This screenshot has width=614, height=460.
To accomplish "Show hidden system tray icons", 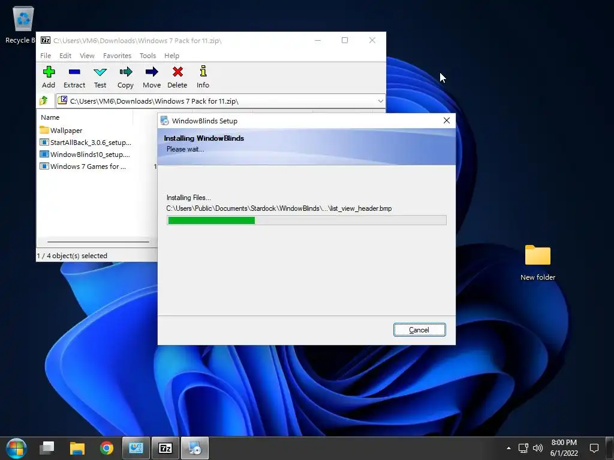I will pos(508,448).
